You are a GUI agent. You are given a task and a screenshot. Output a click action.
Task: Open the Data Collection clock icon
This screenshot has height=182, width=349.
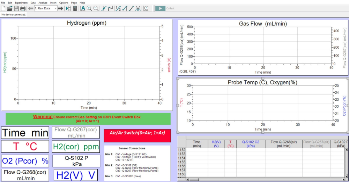pos(146,8)
